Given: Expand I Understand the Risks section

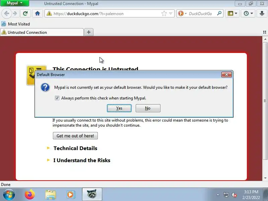Looking at the screenshot, I should click(x=82, y=160).
